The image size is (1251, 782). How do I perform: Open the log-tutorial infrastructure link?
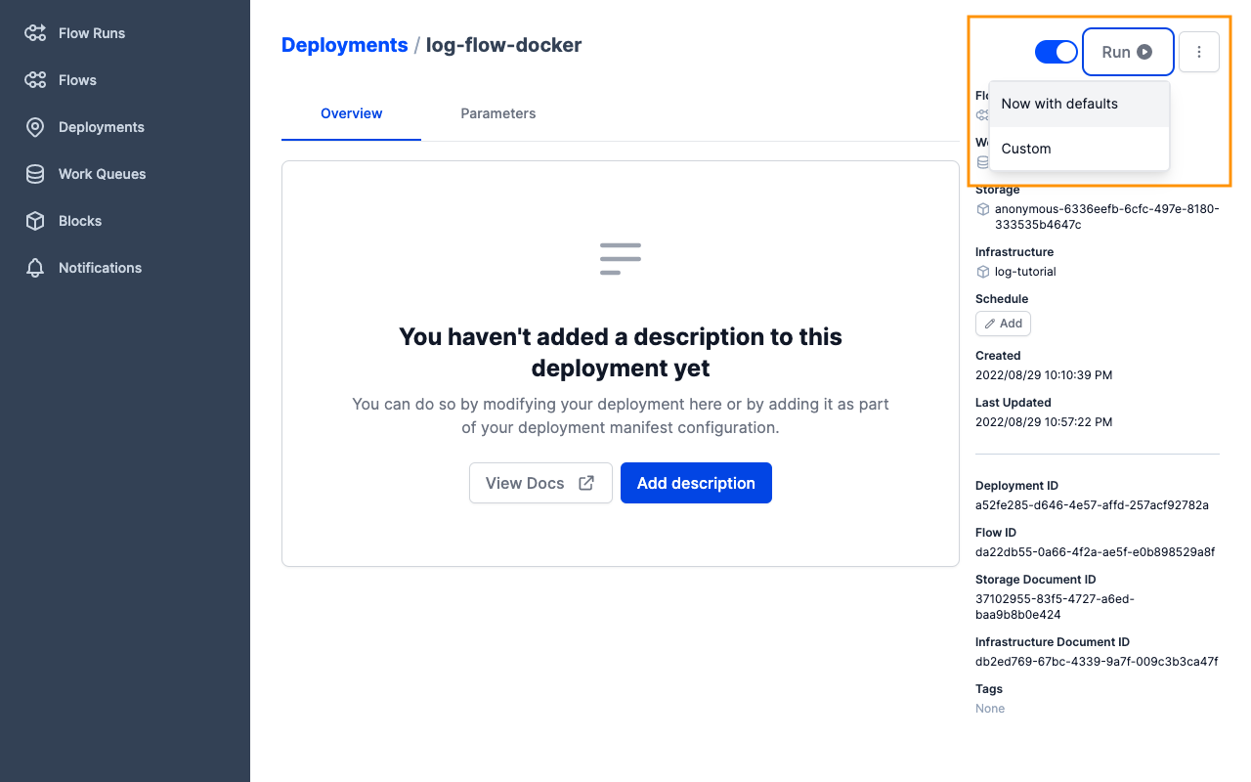click(x=1025, y=272)
